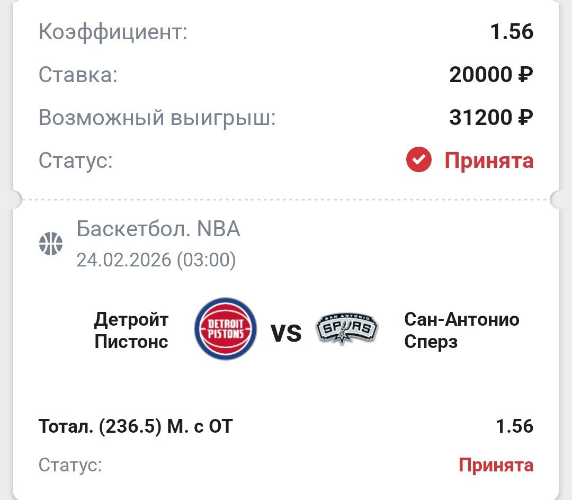572x500 pixels.
Task: Open the Баскетбол. NBA league label
Action: click(158, 229)
